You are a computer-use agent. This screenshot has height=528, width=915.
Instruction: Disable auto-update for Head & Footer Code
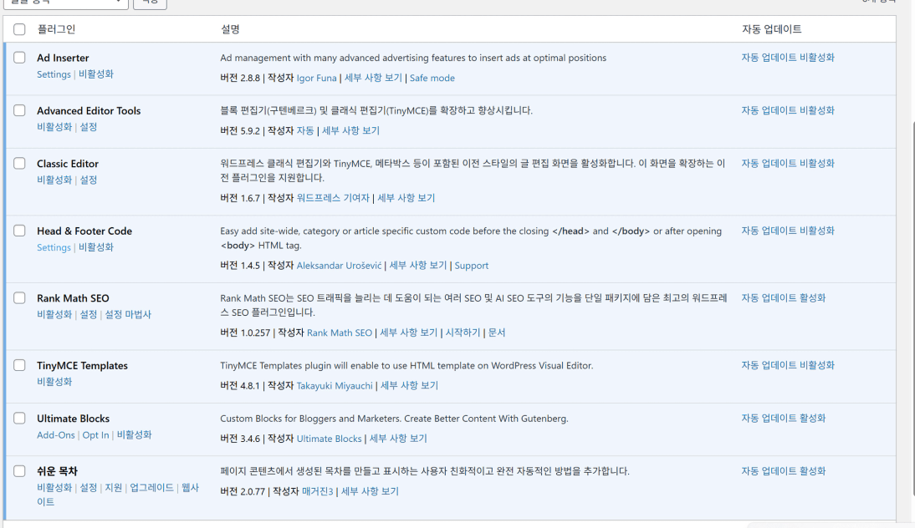(788, 231)
